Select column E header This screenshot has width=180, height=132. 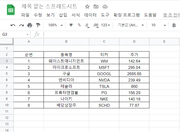pyautogui.click(x=164, y=42)
